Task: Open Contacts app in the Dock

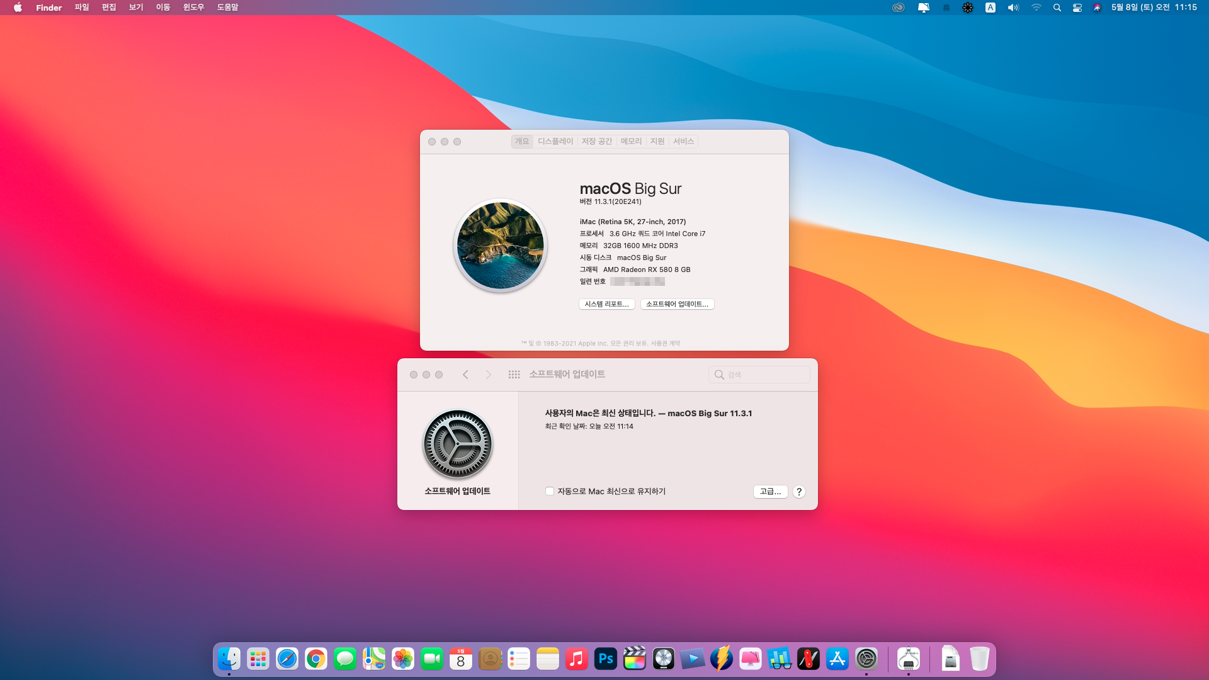Action: point(490,659)
